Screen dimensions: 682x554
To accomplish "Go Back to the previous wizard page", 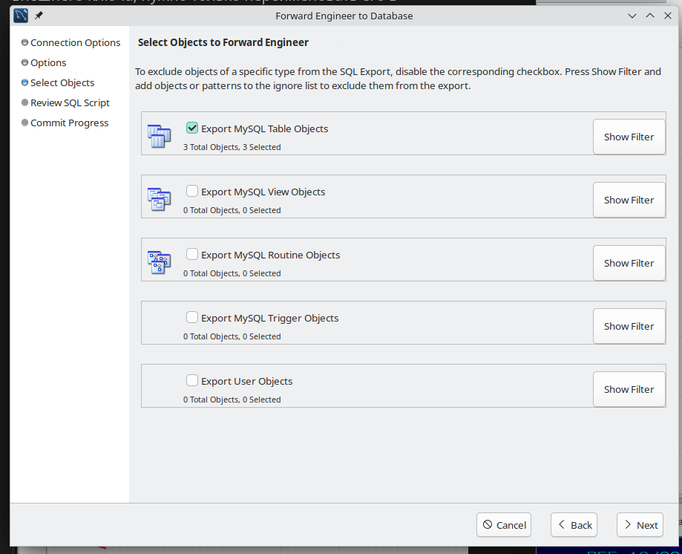I will click(574, 525).
